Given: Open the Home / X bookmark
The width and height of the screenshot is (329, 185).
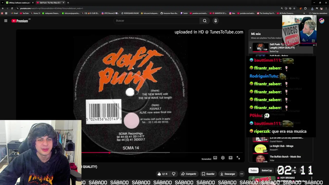Looking at the screenshot, I should (35, 13).
